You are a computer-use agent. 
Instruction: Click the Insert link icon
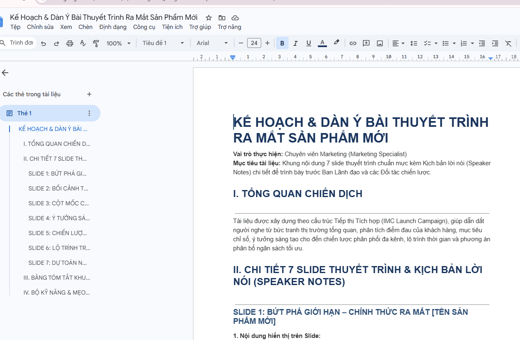[x=353, y=43]
